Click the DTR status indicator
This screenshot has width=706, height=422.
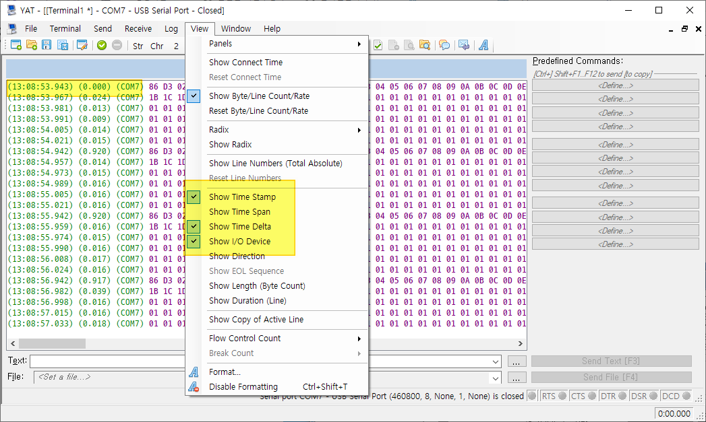(613, 396)
